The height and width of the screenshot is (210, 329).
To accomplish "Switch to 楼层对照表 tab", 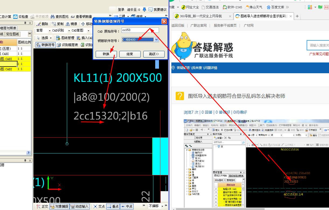I will pos(8,28).
